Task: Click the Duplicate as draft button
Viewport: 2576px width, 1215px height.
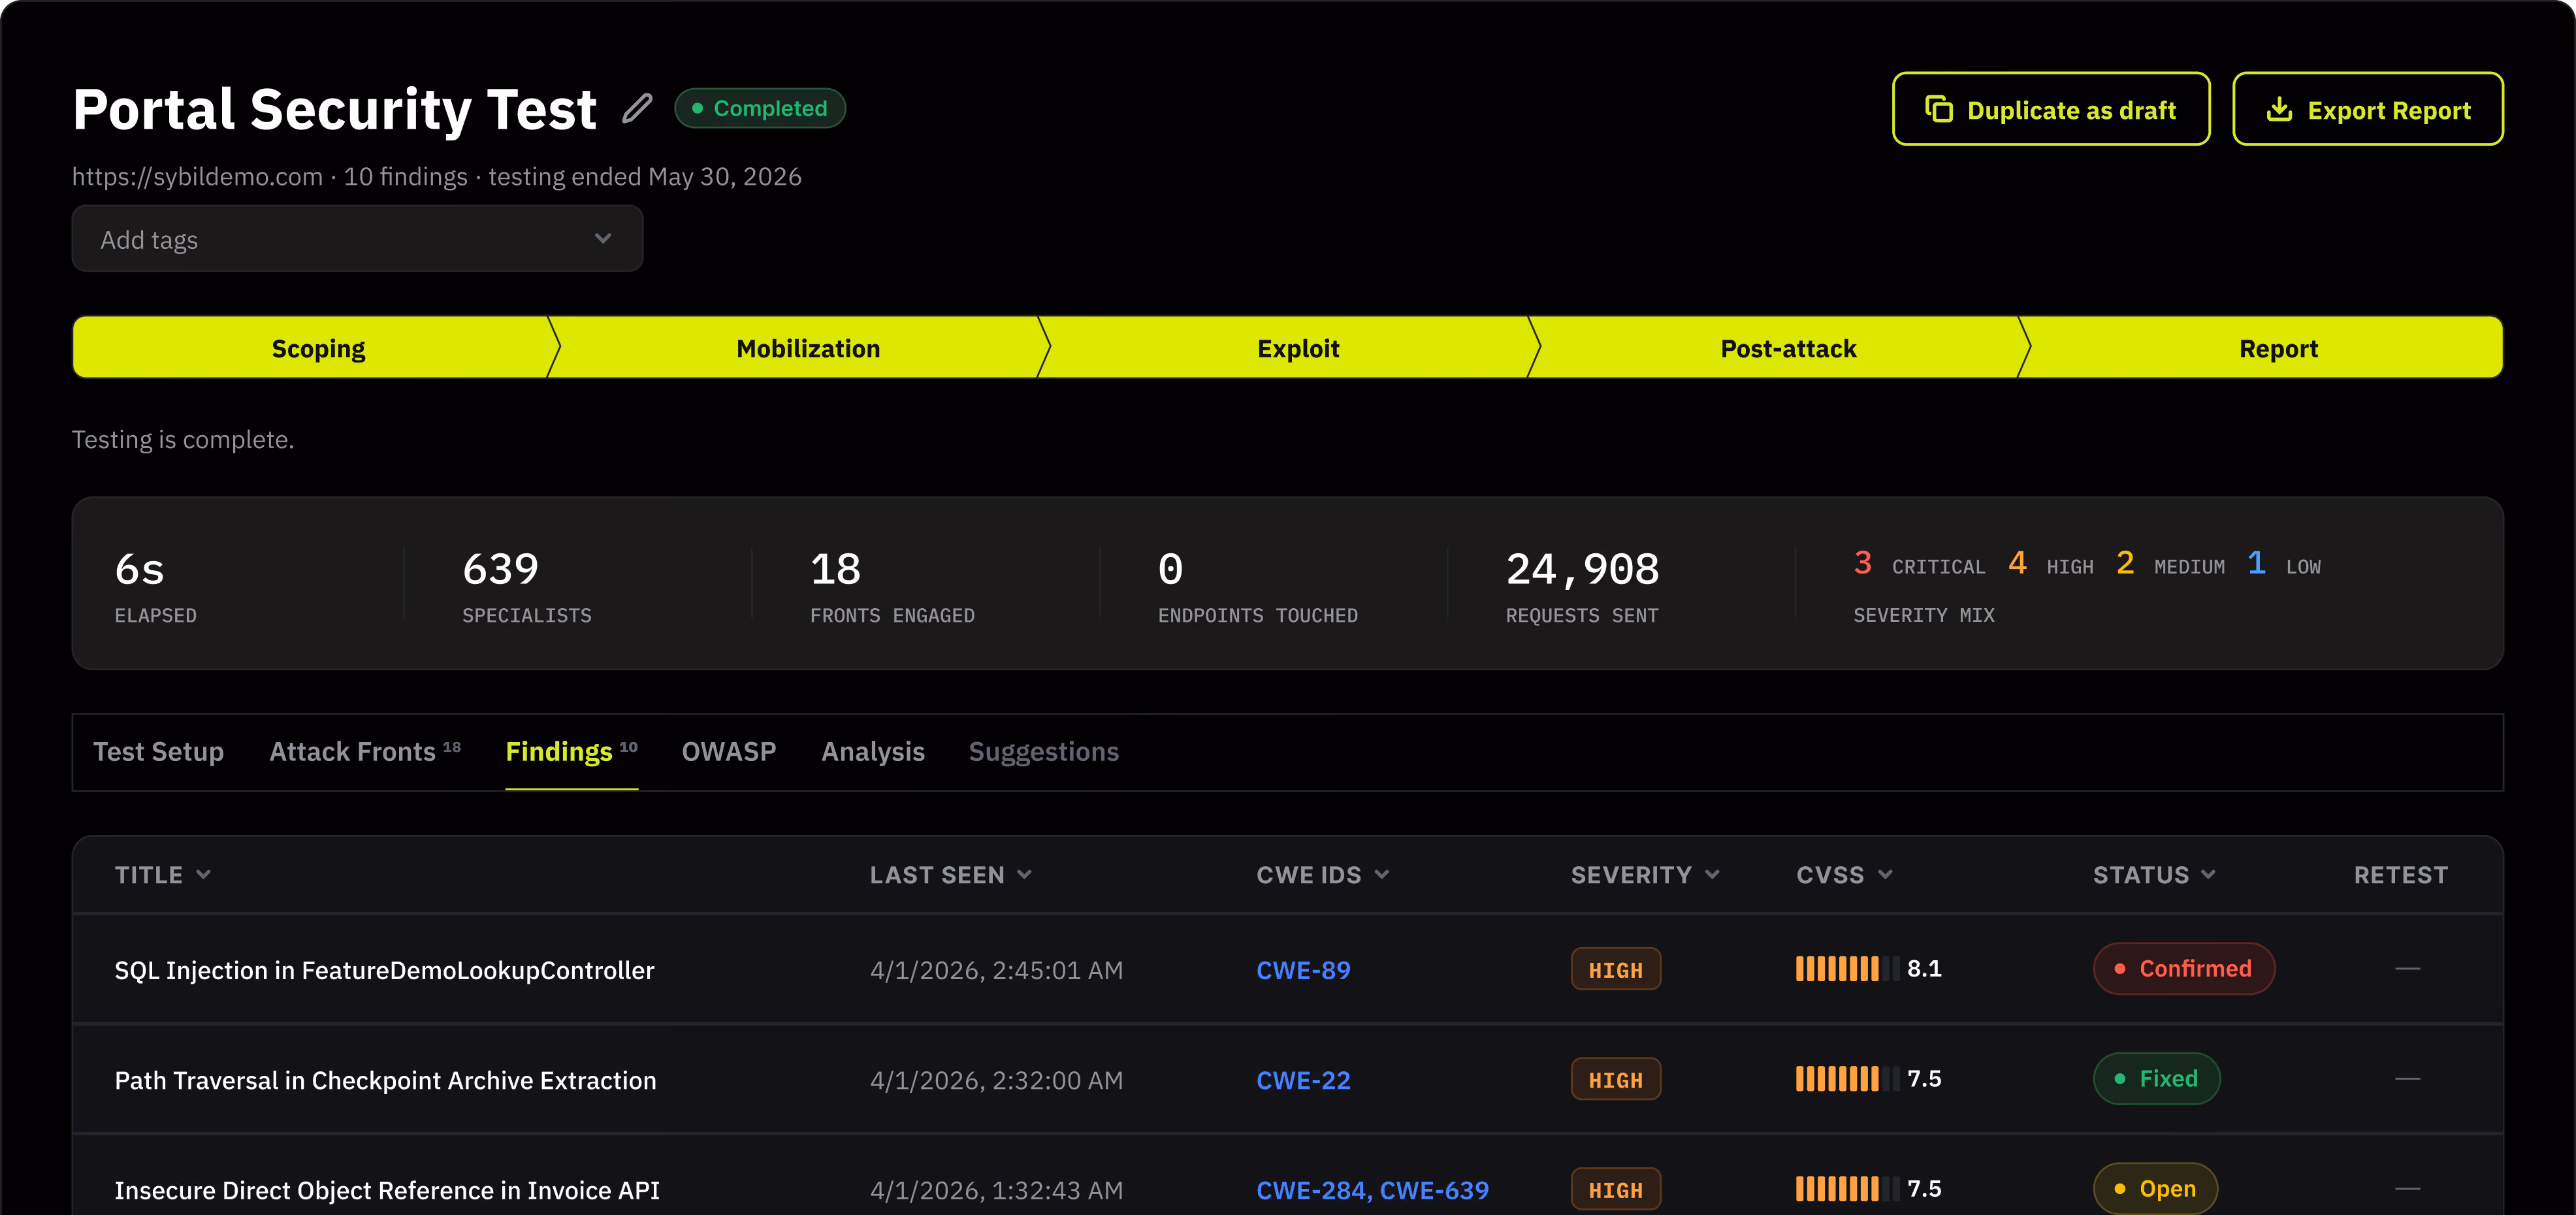Action: [x=2050, y=109]
